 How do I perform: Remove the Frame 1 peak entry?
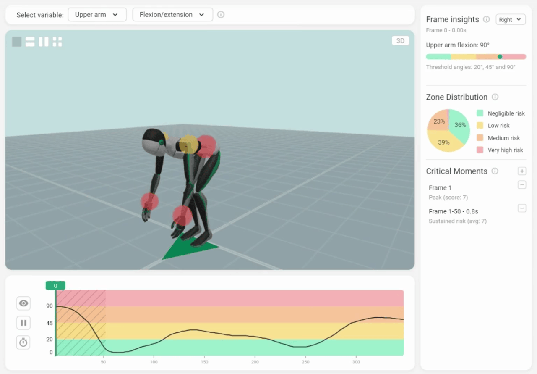[x=522, y=184]
